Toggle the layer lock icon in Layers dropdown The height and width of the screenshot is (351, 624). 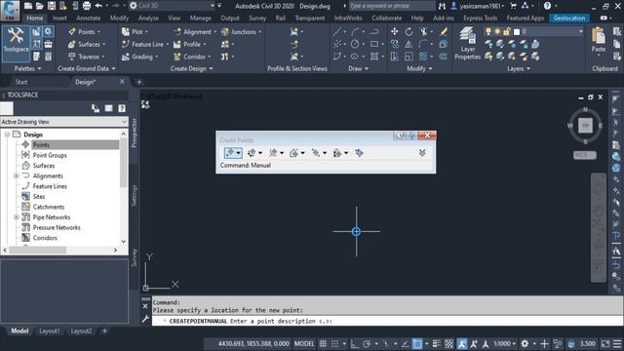pos(507,31)
